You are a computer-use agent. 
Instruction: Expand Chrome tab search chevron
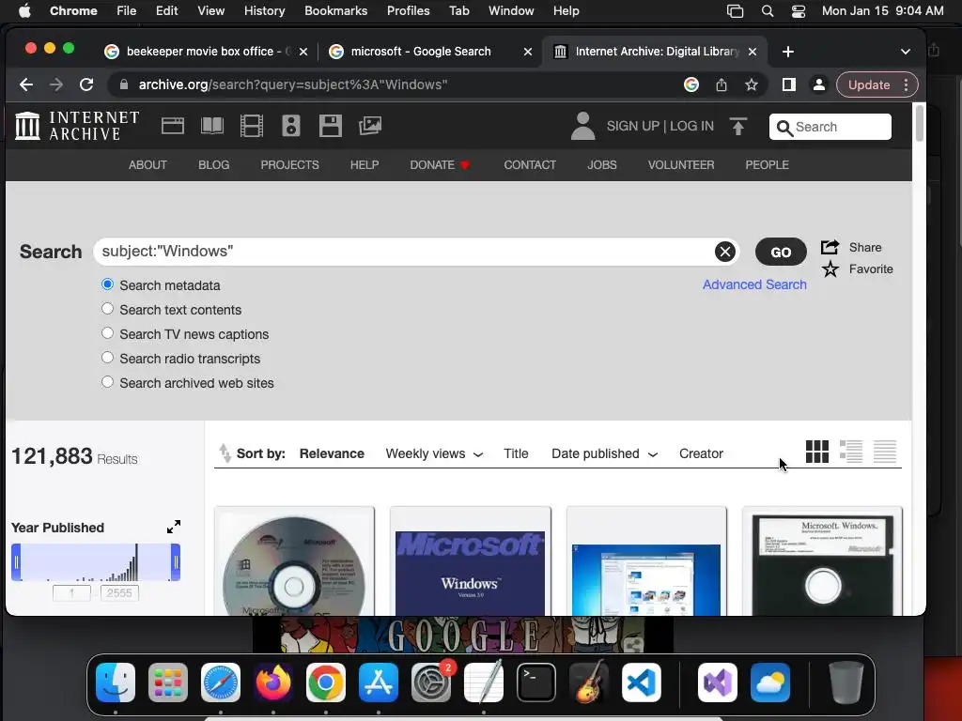[906, 52]
